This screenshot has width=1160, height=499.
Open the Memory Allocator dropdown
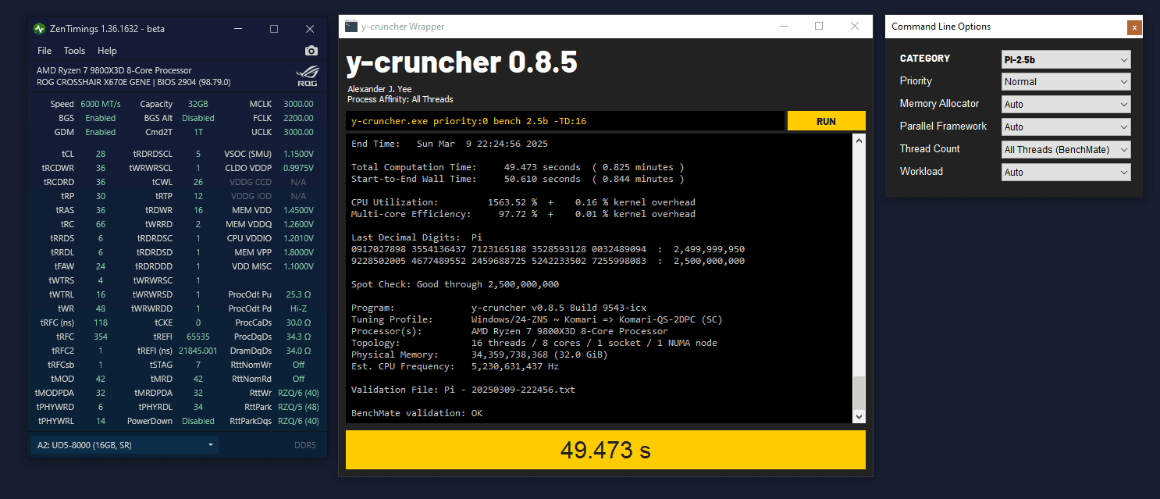pos(1066,105)
